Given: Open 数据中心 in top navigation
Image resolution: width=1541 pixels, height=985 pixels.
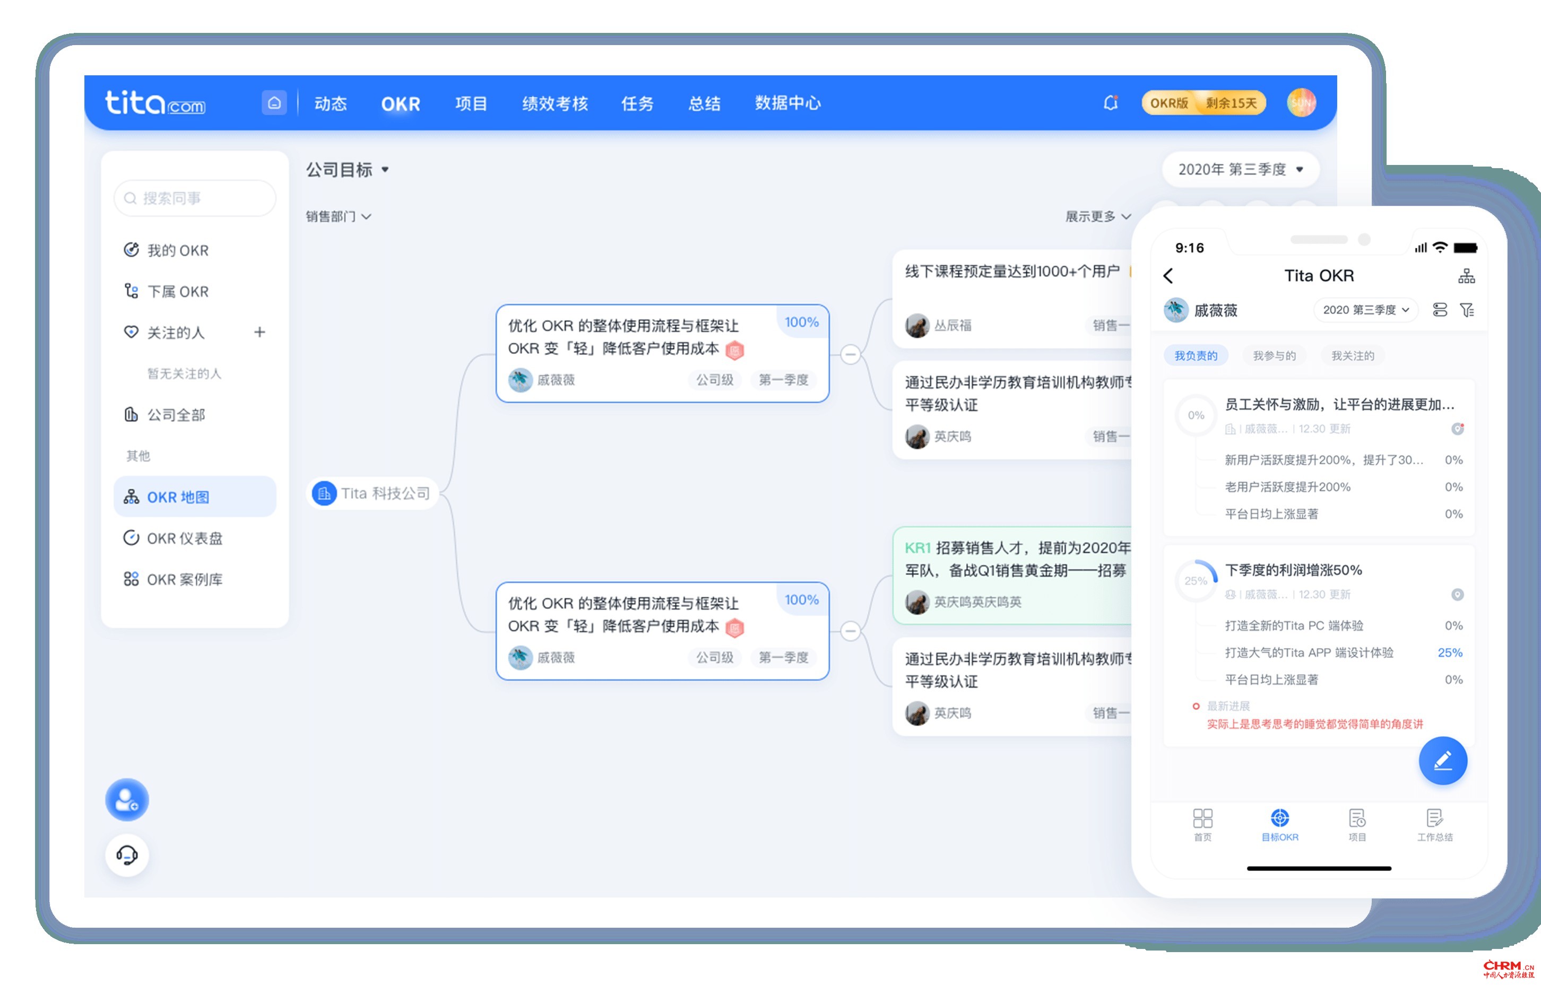Looking at the screenshot, I should click(x=788, y=103).
